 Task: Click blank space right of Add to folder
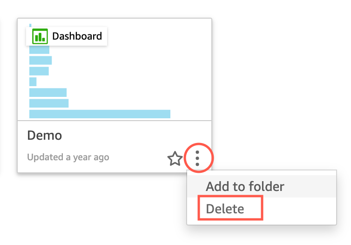click(312, 187)
